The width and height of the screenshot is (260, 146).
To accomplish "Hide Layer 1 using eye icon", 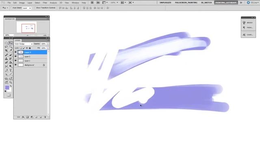I will tap(15, 61).
